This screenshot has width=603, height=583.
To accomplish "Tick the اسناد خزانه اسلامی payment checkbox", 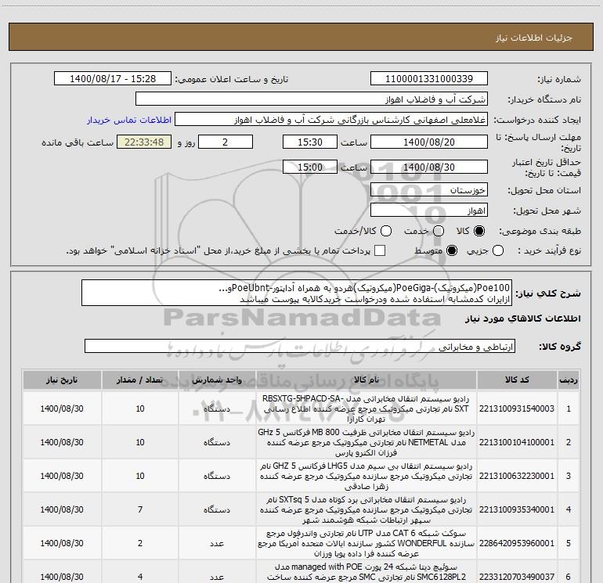I will pyautogui.click(x=380, y=250).
